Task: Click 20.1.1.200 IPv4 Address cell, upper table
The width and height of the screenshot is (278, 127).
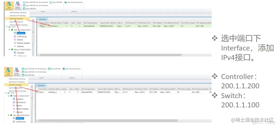Action: pyautogui.click(x=158, y=26)
